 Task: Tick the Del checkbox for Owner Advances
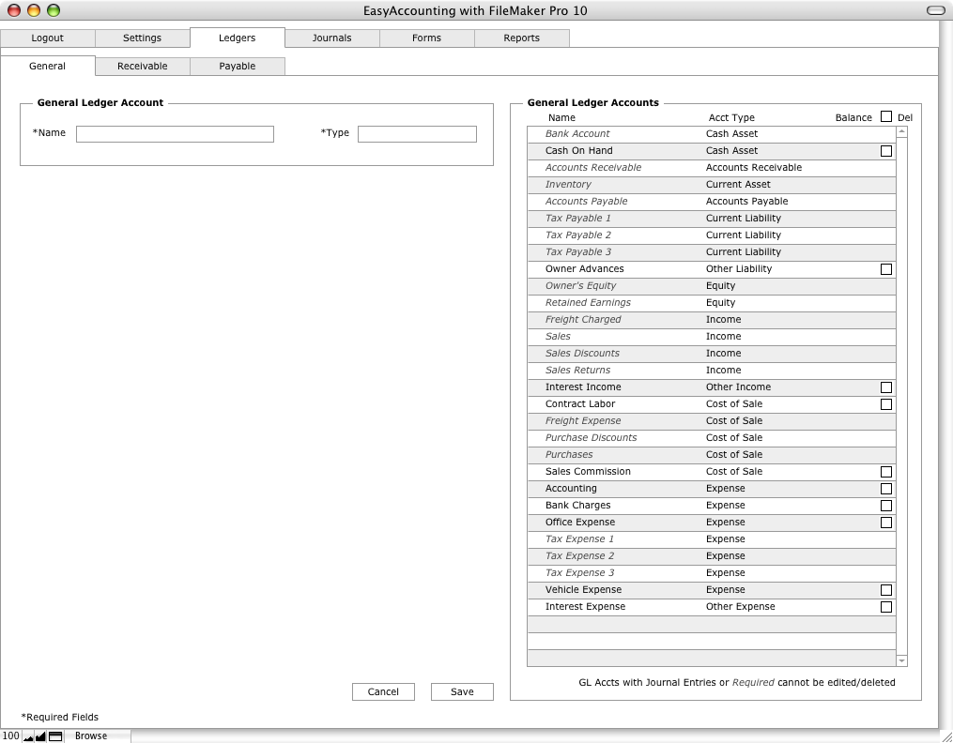(886, 269)
